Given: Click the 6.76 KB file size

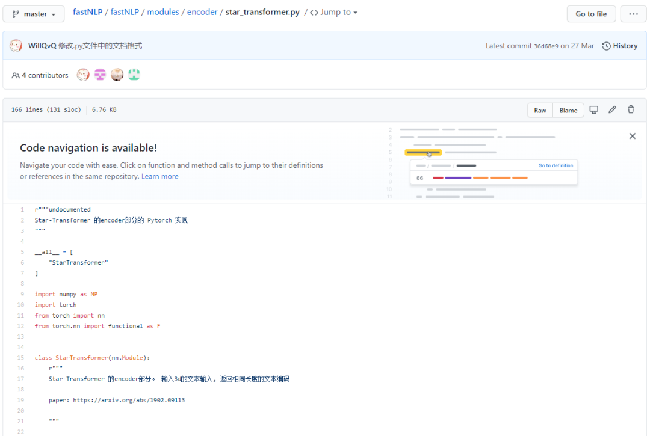Looking at the screenshot, I should click(x=104, y=109).
